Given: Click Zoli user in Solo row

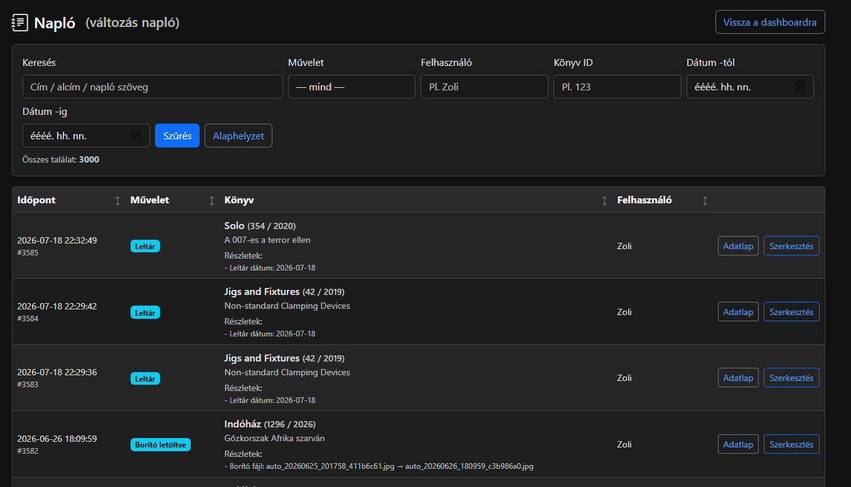Looking at the screenshot, I should (624, 246).
